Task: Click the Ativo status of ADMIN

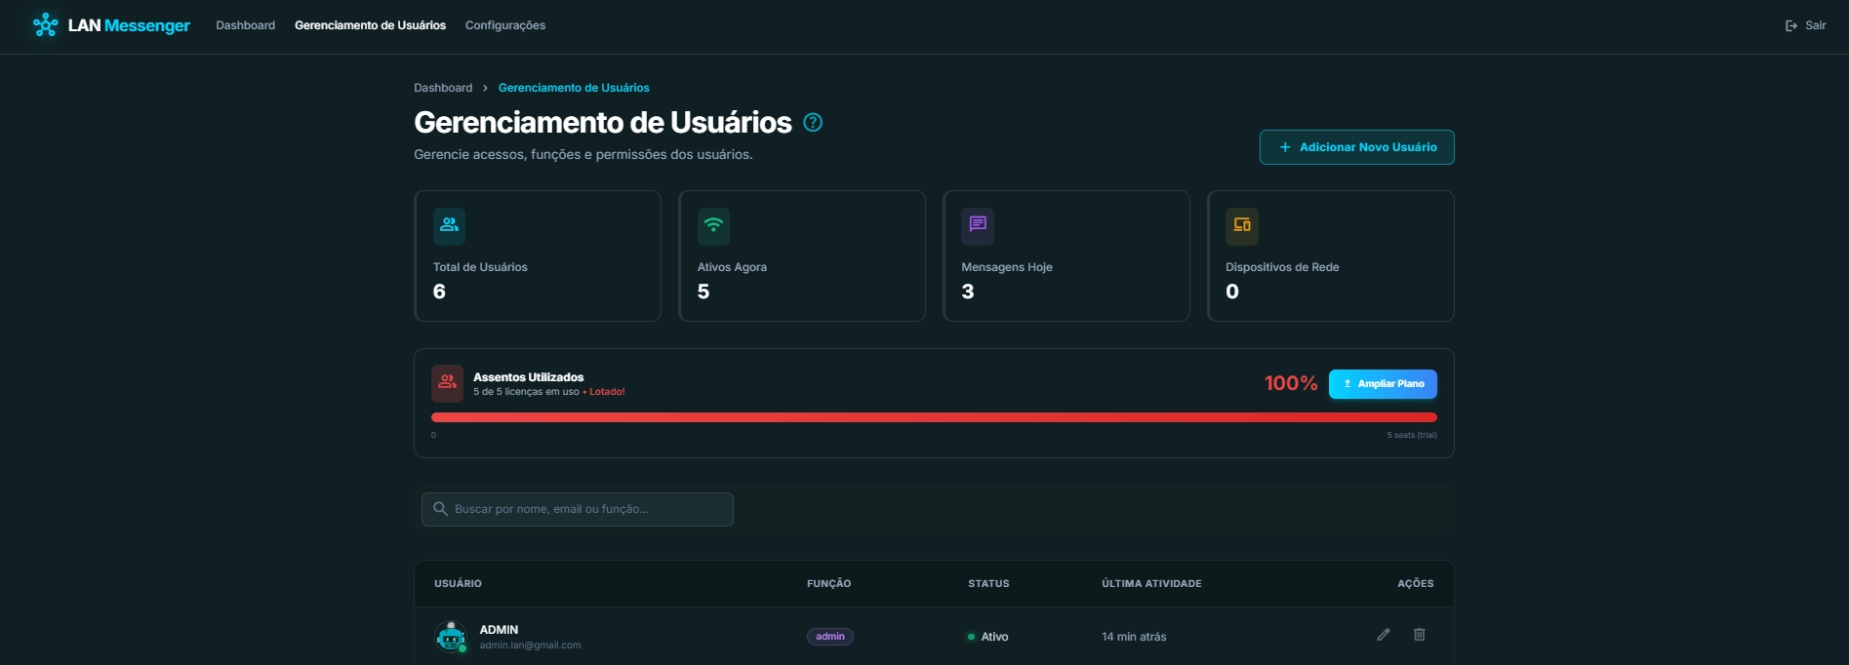Action: click(987, 637)
